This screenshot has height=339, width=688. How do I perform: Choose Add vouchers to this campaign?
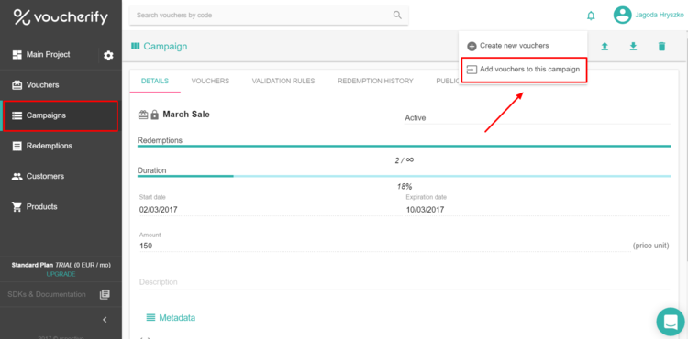pos(524,70)
